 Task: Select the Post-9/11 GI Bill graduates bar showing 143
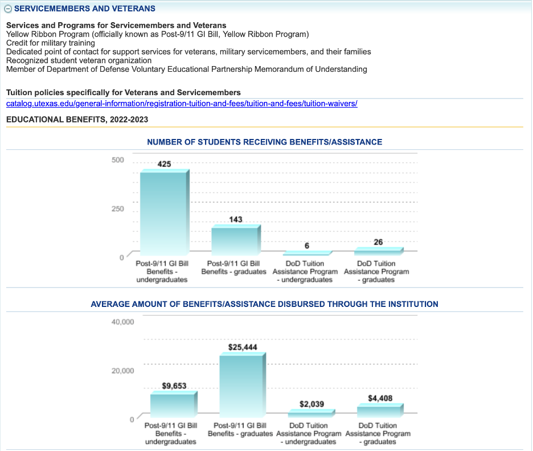pos(235,241)
